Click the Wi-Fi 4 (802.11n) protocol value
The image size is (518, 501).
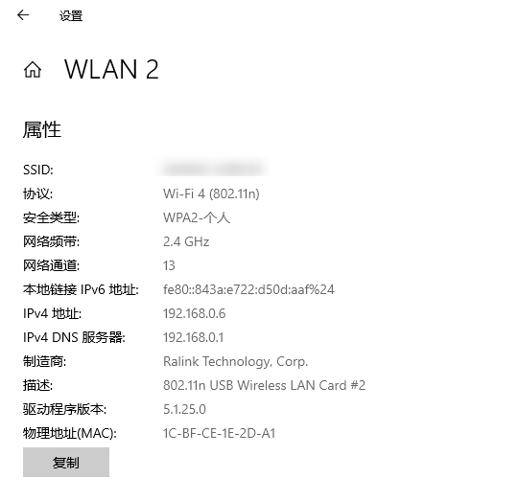click(211, 194)
